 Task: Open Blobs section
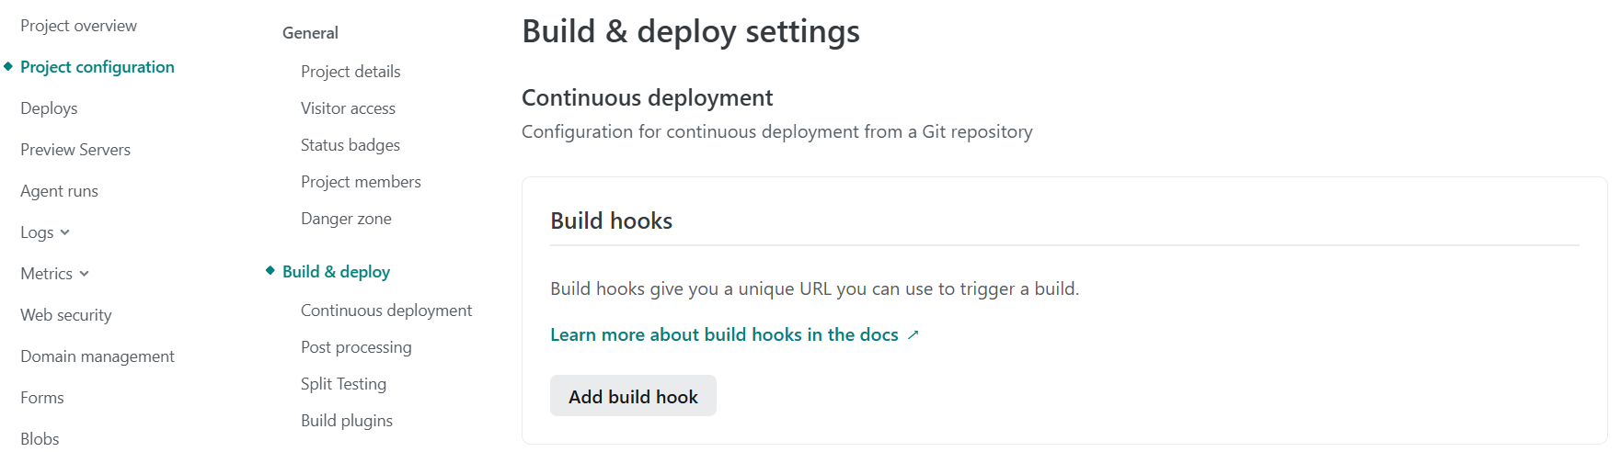[x=40, y=439]
